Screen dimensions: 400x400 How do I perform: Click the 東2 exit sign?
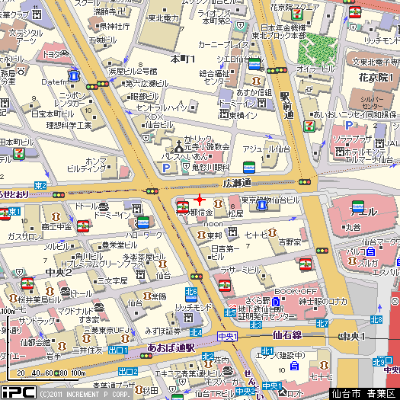tap(40, 186)
